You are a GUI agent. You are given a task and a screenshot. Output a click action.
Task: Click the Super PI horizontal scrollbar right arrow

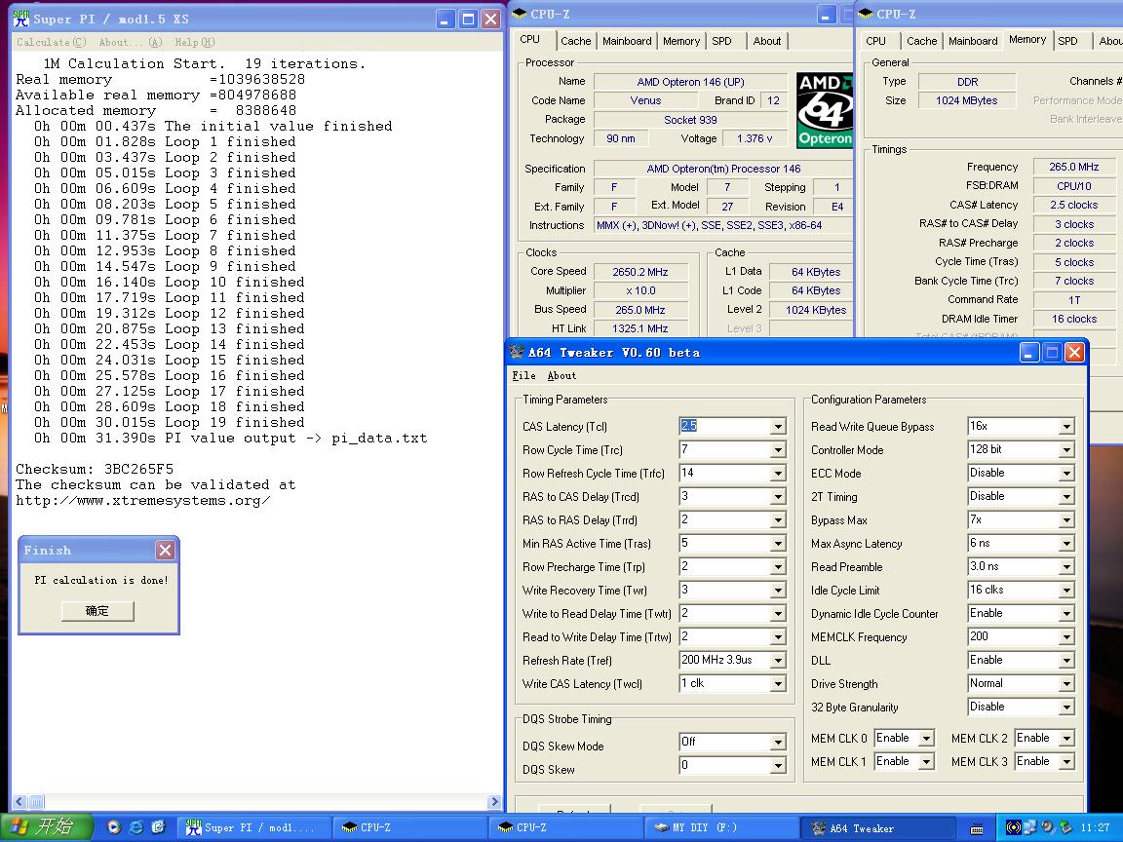[x=494, y=802]
